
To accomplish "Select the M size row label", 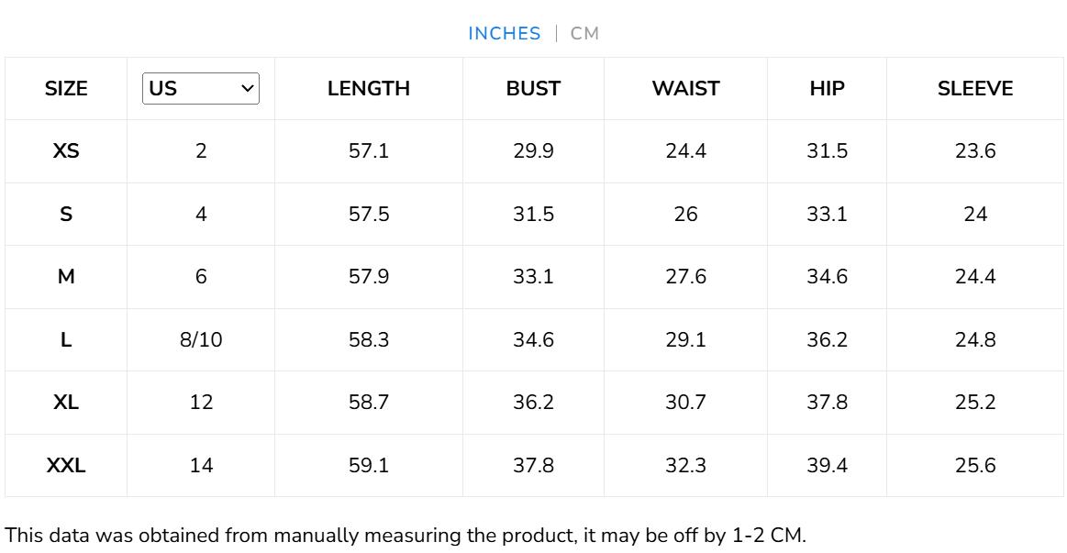I will coord(66,277).
